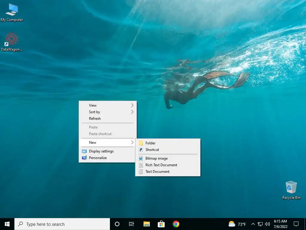This screenshot has height=230, width=306.
Task: Open the volume speaker tray icon
Action: (x=267, y=224)
